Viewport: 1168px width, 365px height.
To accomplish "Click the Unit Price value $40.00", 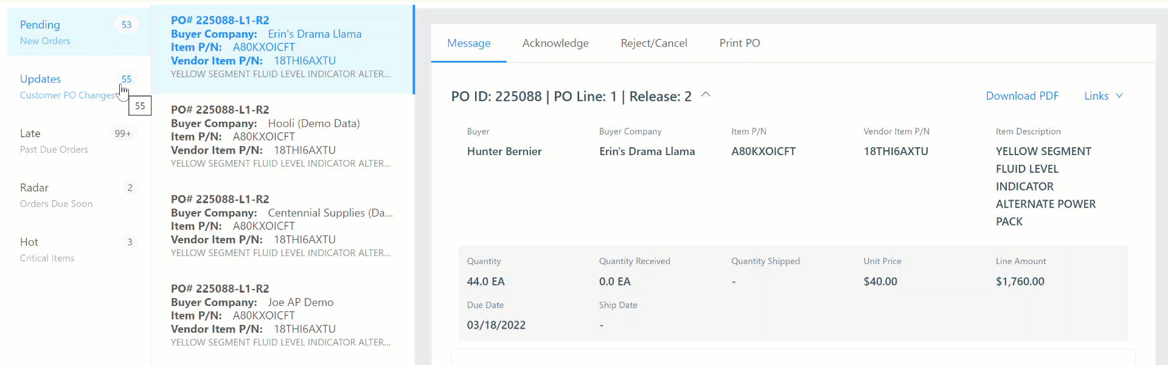I will [880, 282].
